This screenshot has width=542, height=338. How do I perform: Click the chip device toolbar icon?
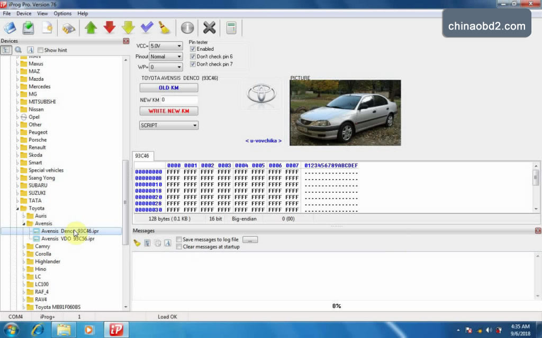(69, 29)
